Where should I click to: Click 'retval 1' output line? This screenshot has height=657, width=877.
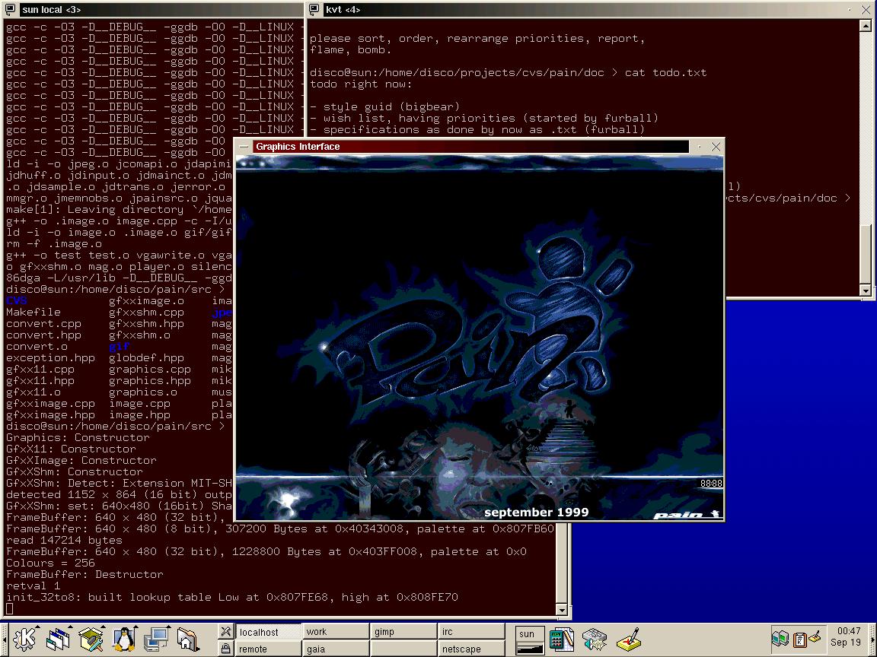[x=33, y=586]
